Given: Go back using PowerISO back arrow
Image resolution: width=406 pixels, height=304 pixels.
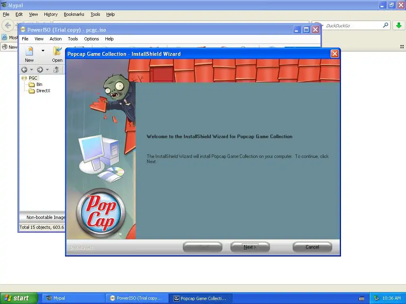Looking at the screenshot, I should click(24, 70).
